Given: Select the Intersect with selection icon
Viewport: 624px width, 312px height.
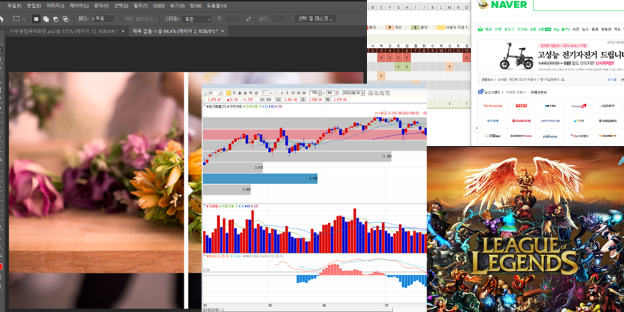Looking at the screenshot, I should (x=66, y=19).
